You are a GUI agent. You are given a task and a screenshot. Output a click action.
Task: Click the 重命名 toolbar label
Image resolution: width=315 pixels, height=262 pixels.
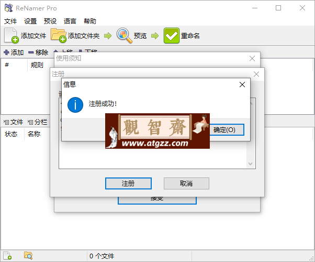(190, 36)
